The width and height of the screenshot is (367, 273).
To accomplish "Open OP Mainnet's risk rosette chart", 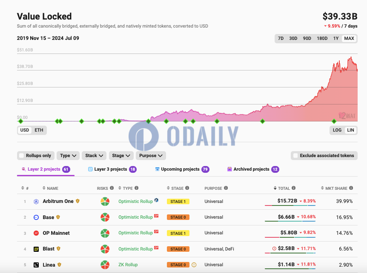I will tap(105, 233).
